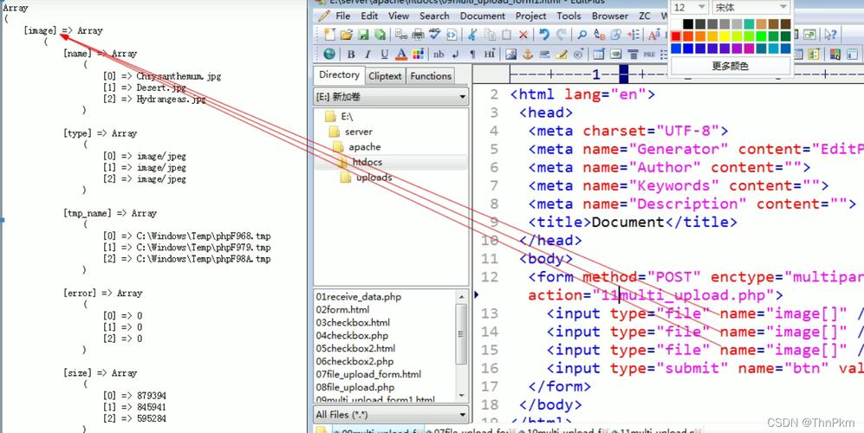The height and width of the screenshot is (433, 864).
Task: Open the font size 12 dropdown
Action: (x=689, y=7)
